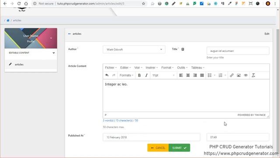Collapse the Editable Content section
This screenshot has width=280, height=158.
(53, 53)
